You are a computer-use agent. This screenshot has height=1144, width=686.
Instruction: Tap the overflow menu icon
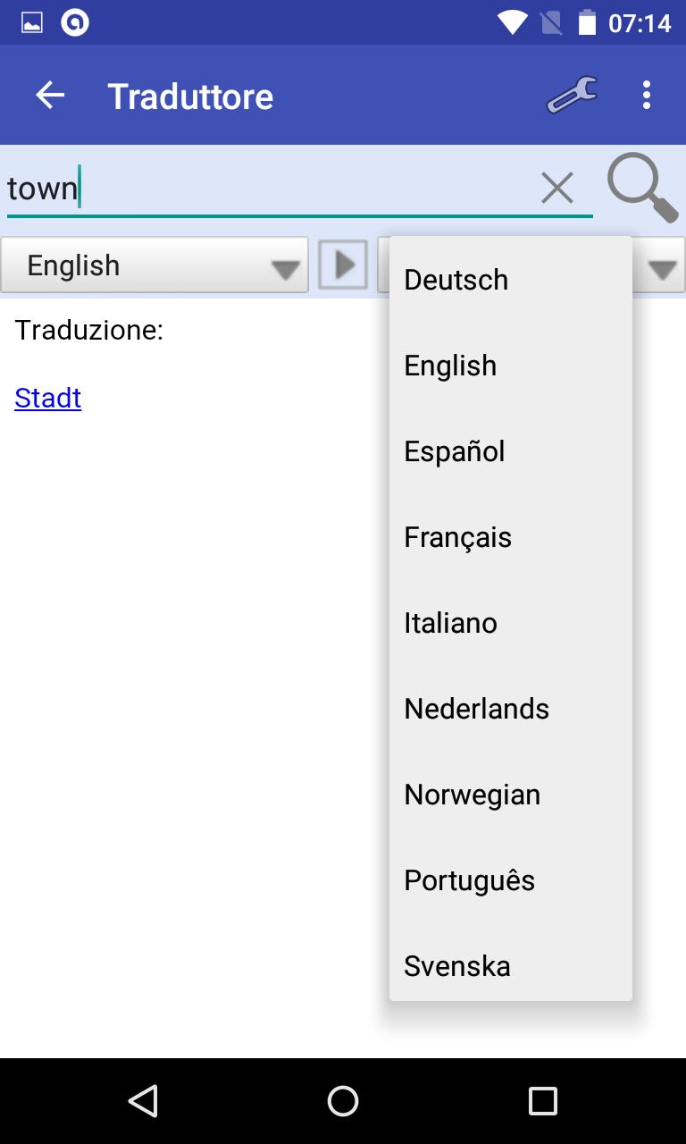coord(646,94)
